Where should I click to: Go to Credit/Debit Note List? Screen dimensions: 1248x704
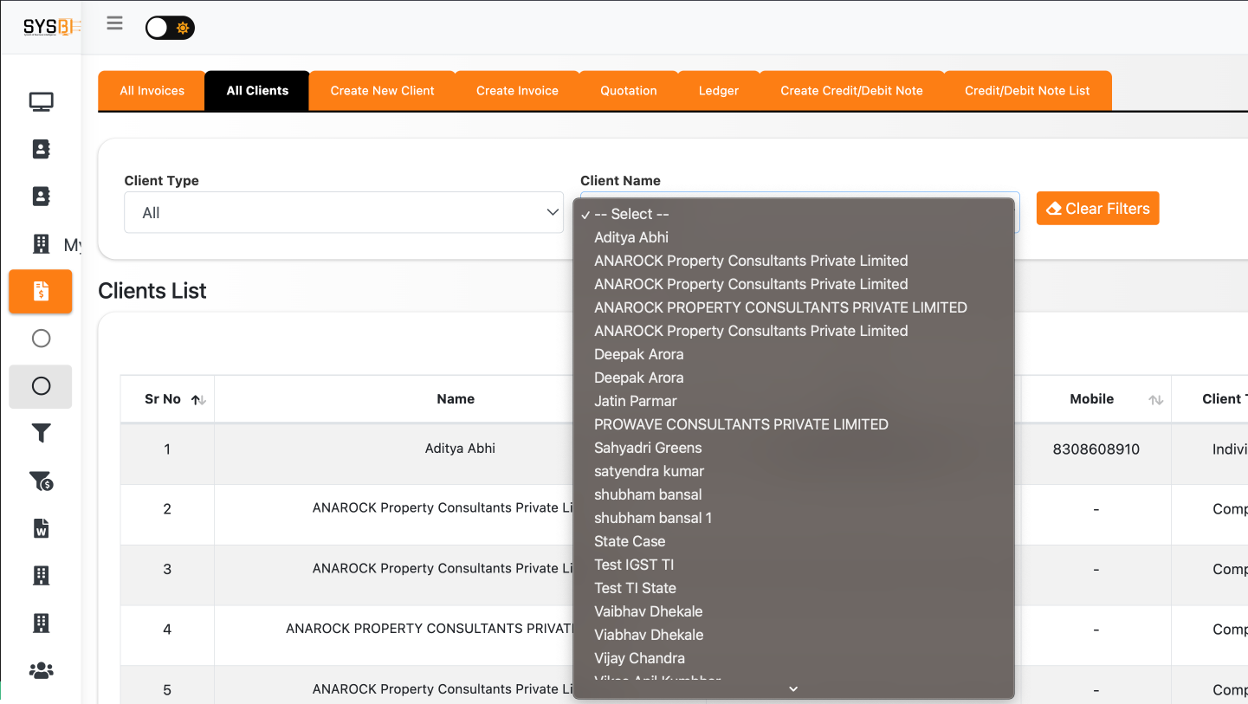1027,91
